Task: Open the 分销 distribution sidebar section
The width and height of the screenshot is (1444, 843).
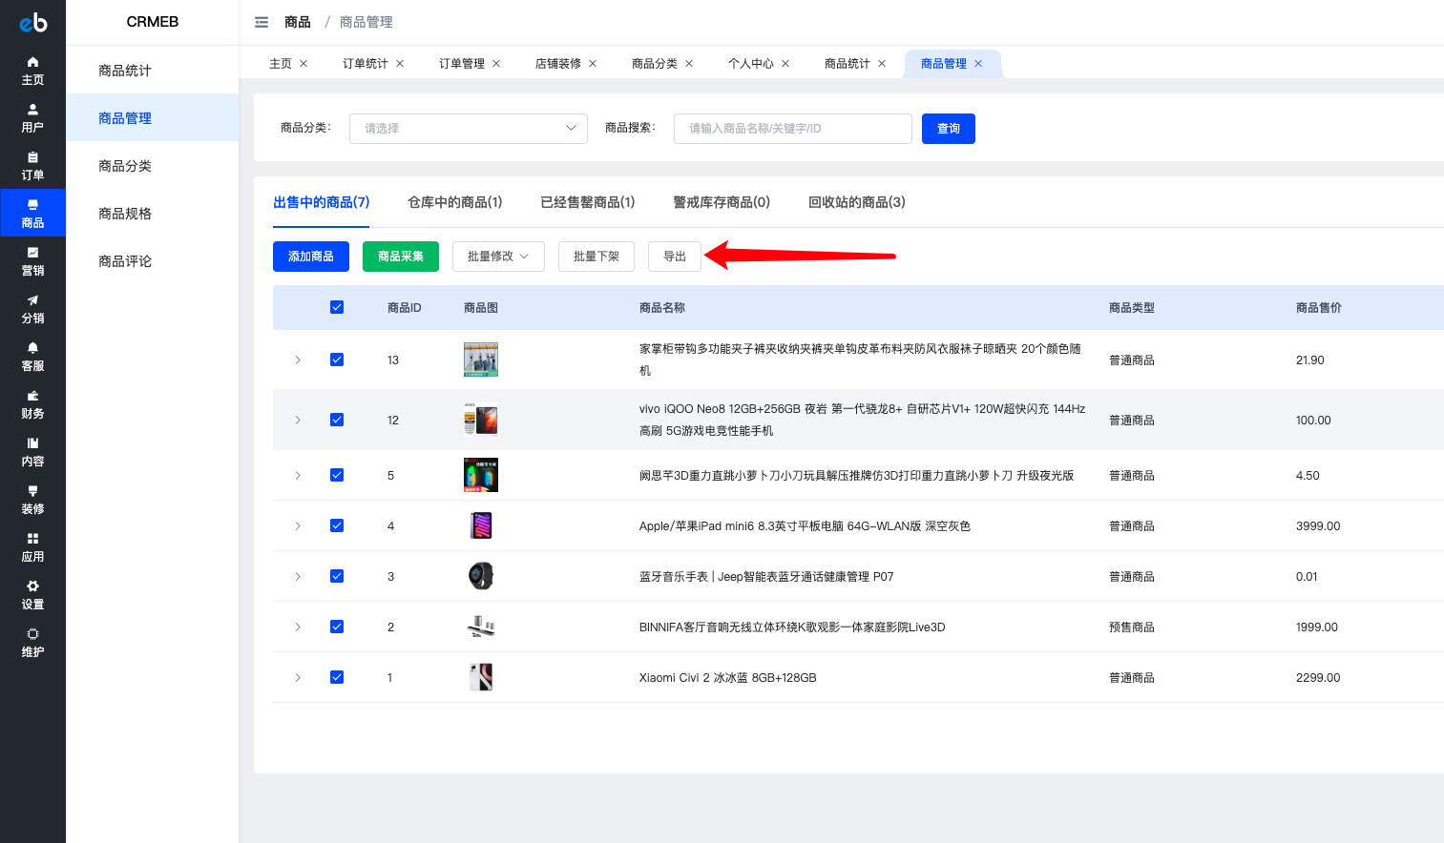Action: (x=32, y=309)
